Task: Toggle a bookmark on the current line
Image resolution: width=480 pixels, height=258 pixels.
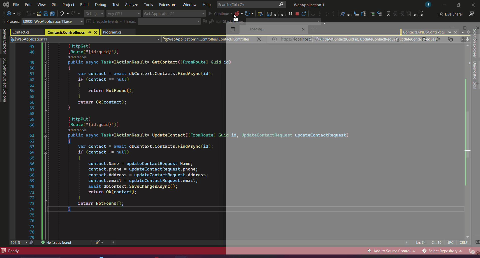Action: 388,14
